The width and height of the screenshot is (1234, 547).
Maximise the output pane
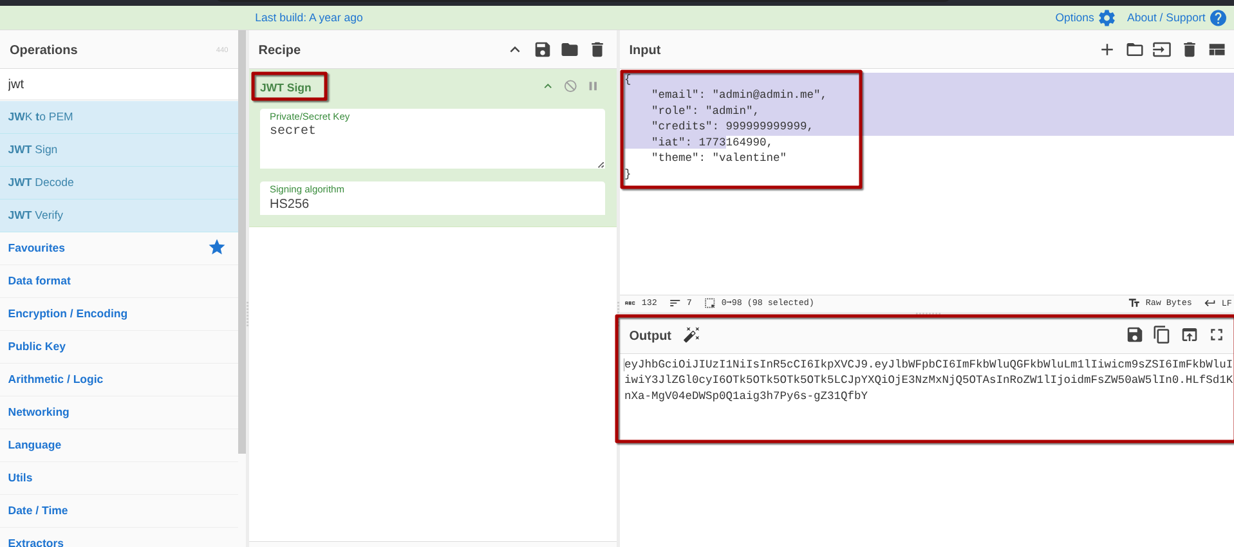point(1216,335)
